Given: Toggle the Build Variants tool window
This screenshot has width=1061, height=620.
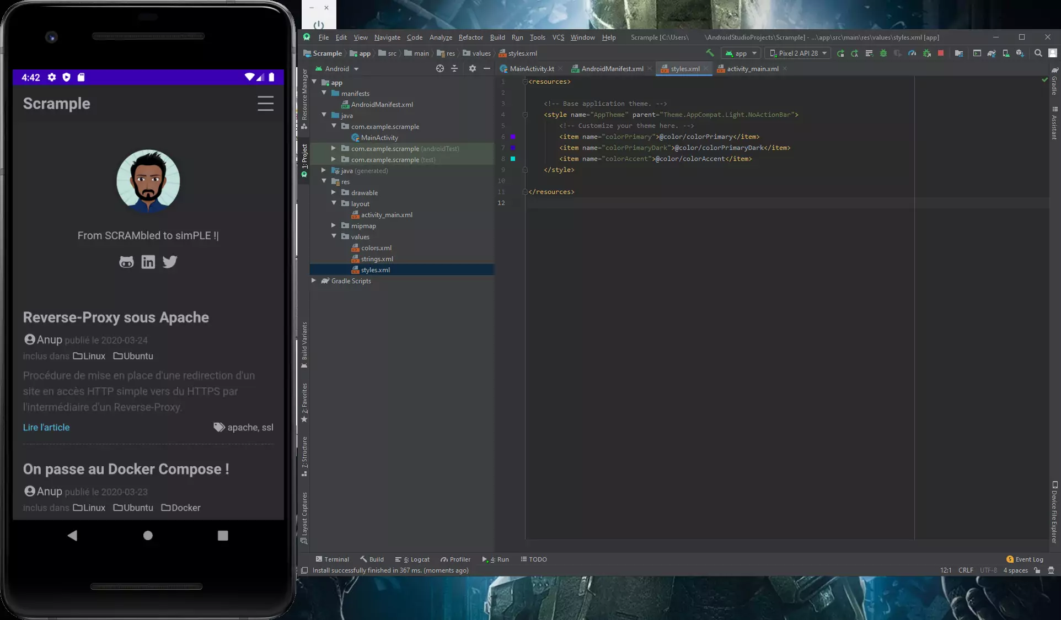Looking at the screenshot, I should tap(304, 345).
